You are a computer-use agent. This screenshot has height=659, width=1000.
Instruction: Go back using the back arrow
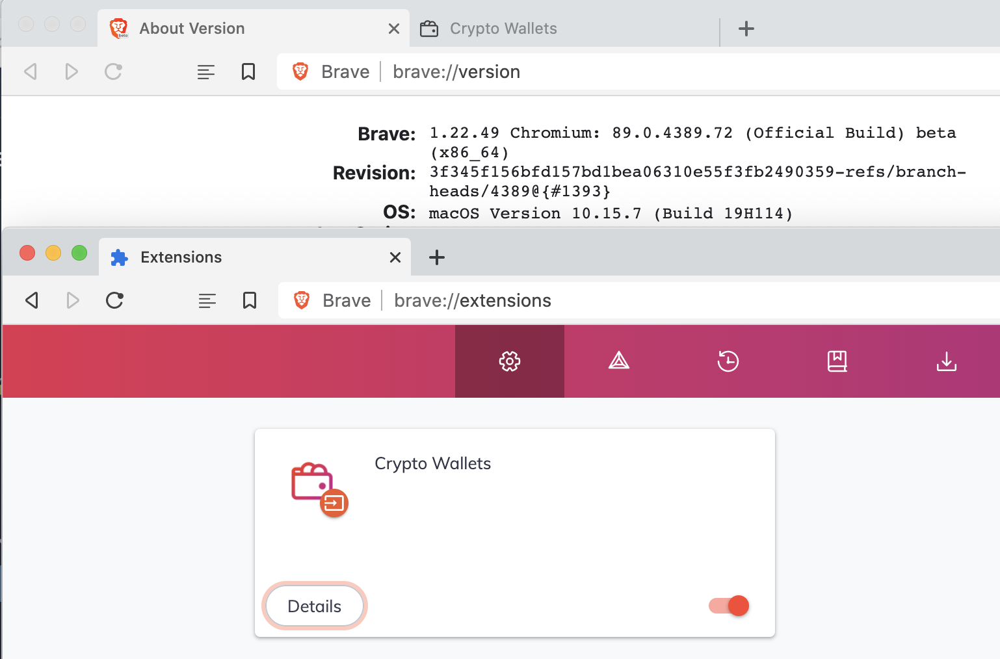[x=32, y=300]
